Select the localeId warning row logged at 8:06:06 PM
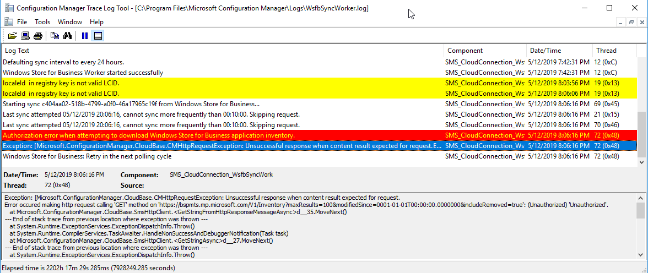Screen dimensions: 648x273 [318, 94]
